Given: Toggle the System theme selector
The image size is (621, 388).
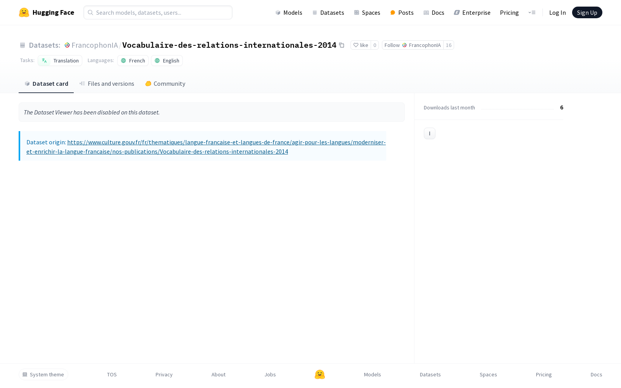Looking at the screenshot, I should (x=43, y=374).
